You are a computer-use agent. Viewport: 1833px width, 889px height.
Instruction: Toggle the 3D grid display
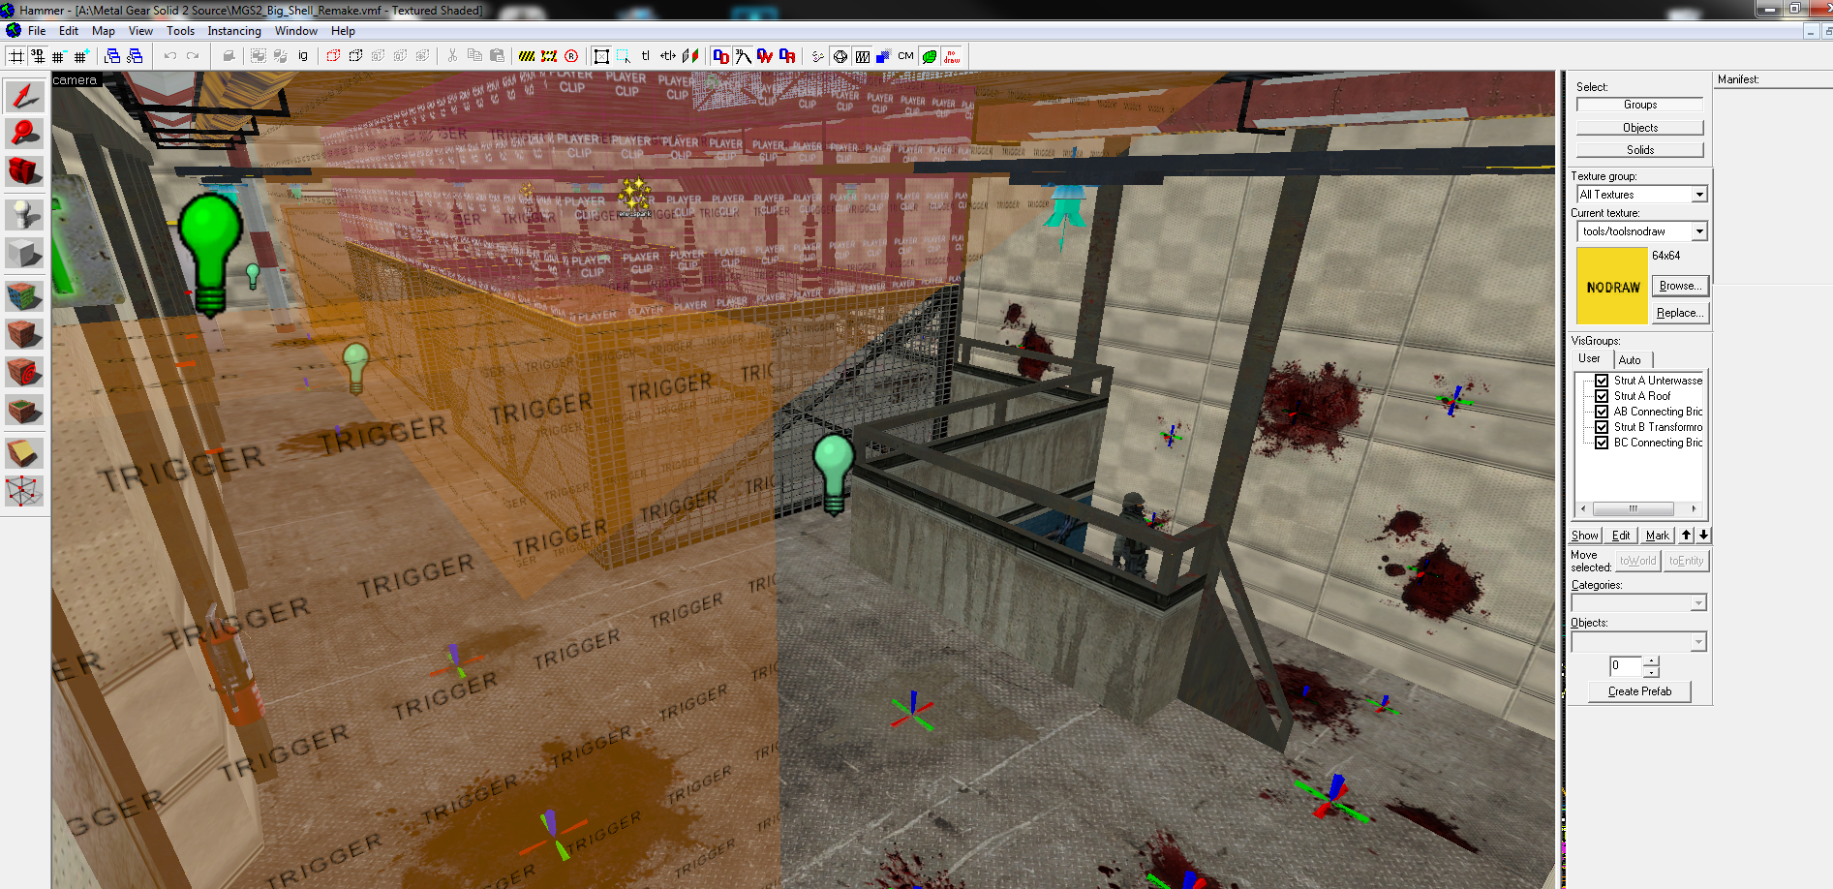coord(38,56)
